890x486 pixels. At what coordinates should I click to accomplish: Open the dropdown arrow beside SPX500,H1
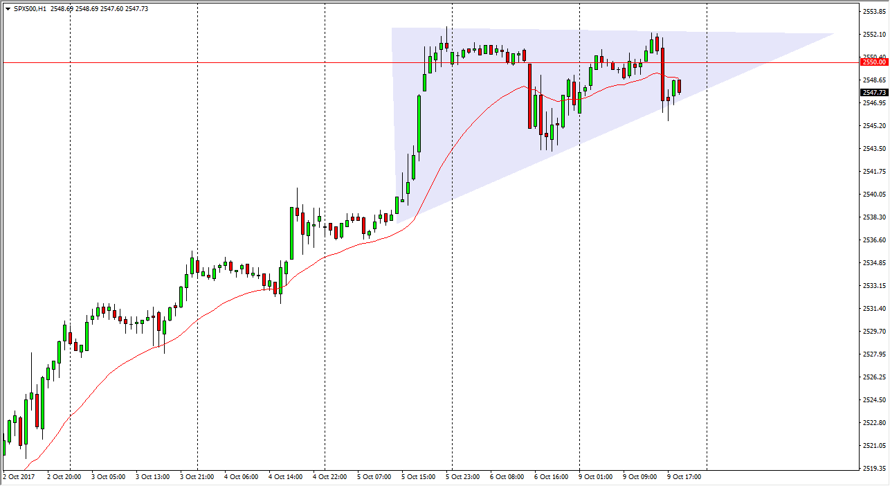pos(7,9)
